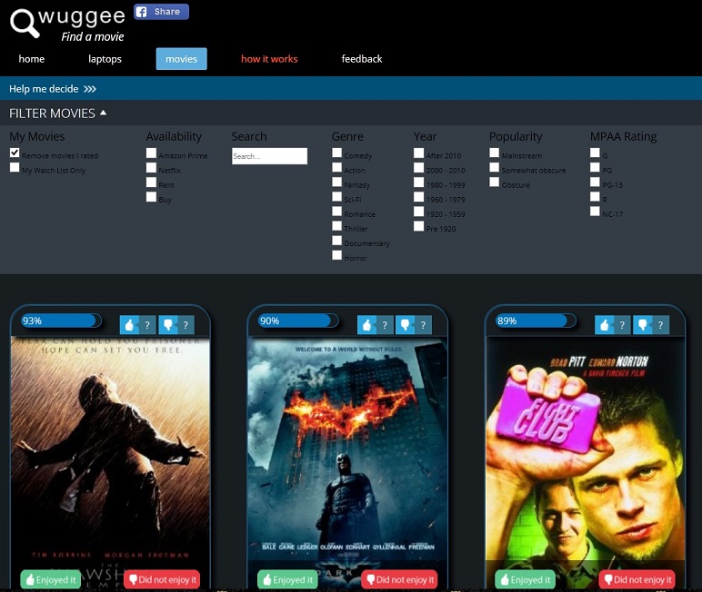Screen dimensions: 702x592
Task: Select the 1920 - 1959 year filter
Action: point(418,212)
